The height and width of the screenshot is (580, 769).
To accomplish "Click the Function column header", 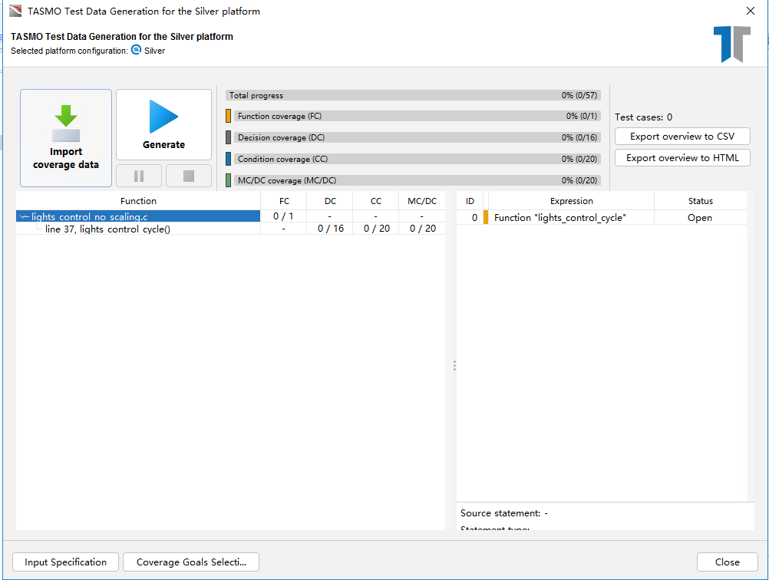I will point(138,201).
